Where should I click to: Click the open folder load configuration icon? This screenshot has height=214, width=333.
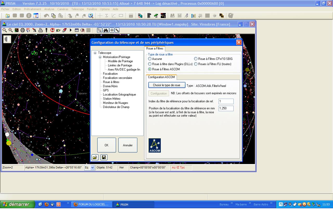[95, 157]
